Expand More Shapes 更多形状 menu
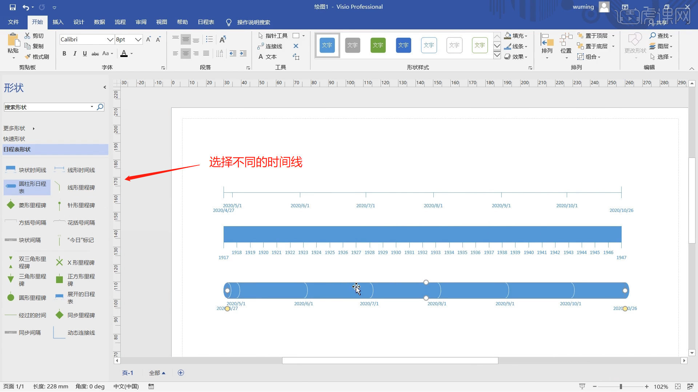Screen dimensions: 698x392 pos(19,128)
